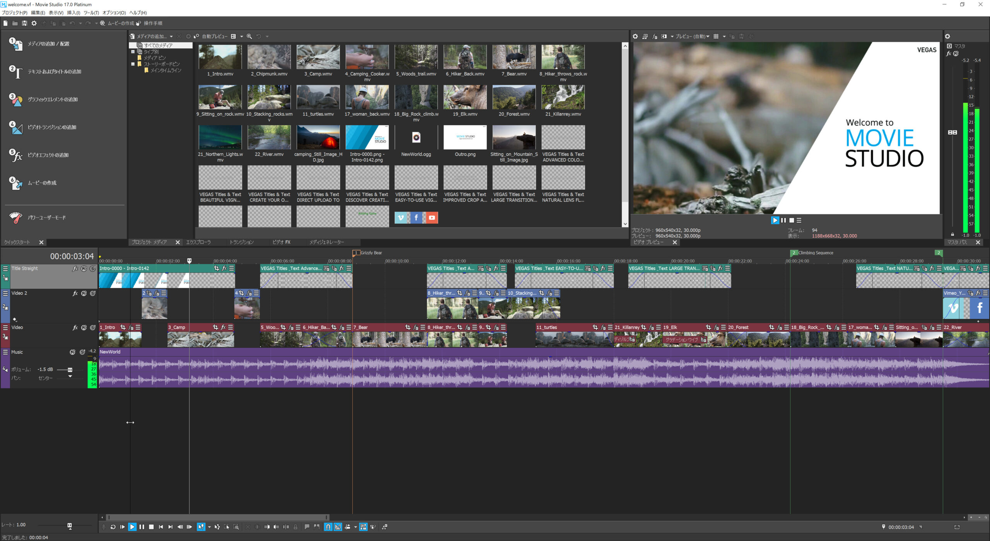Screen dimensions: 990x541
Task: Click ビデオエフェクトの追加 quick start step
Action: (48, 155)
